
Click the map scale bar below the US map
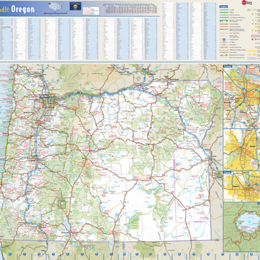click(55, 13)
